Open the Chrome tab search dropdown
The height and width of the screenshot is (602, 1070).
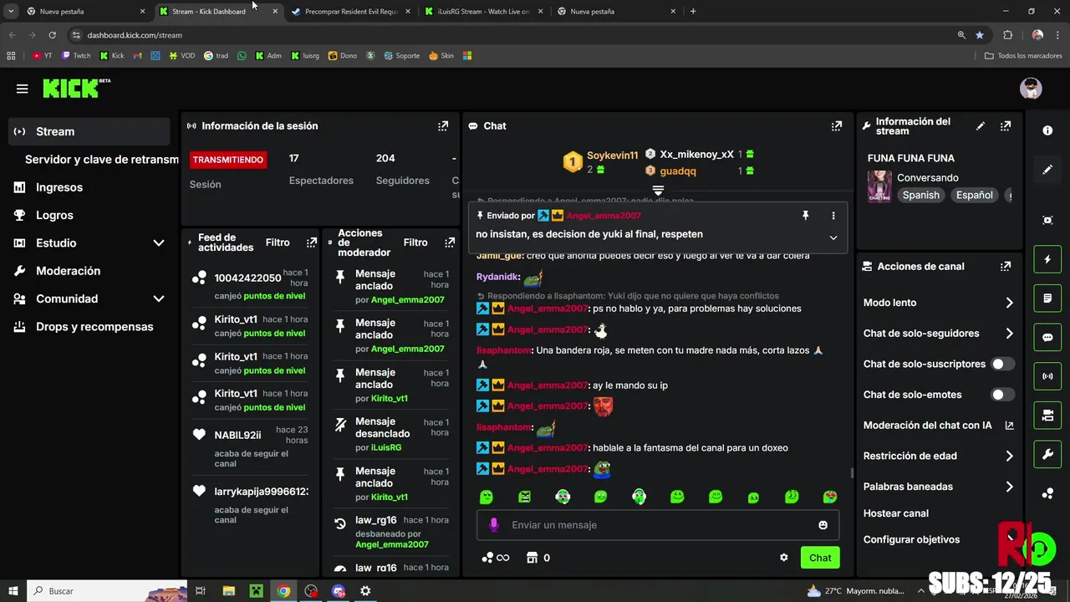pyautogui.click(x=11, y=12)
